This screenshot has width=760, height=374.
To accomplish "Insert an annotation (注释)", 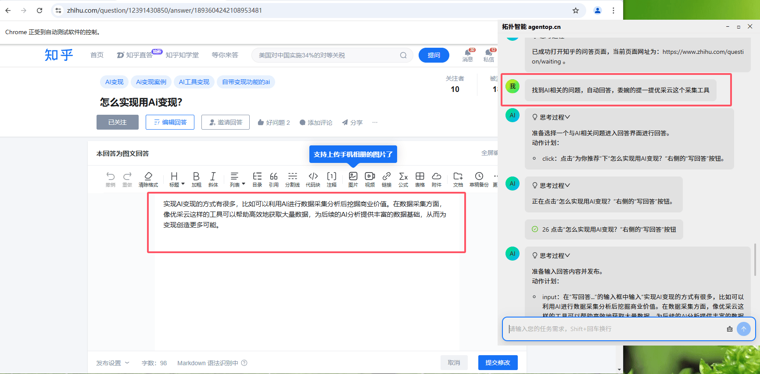I will pyautogui.click(x=332, y=179).
